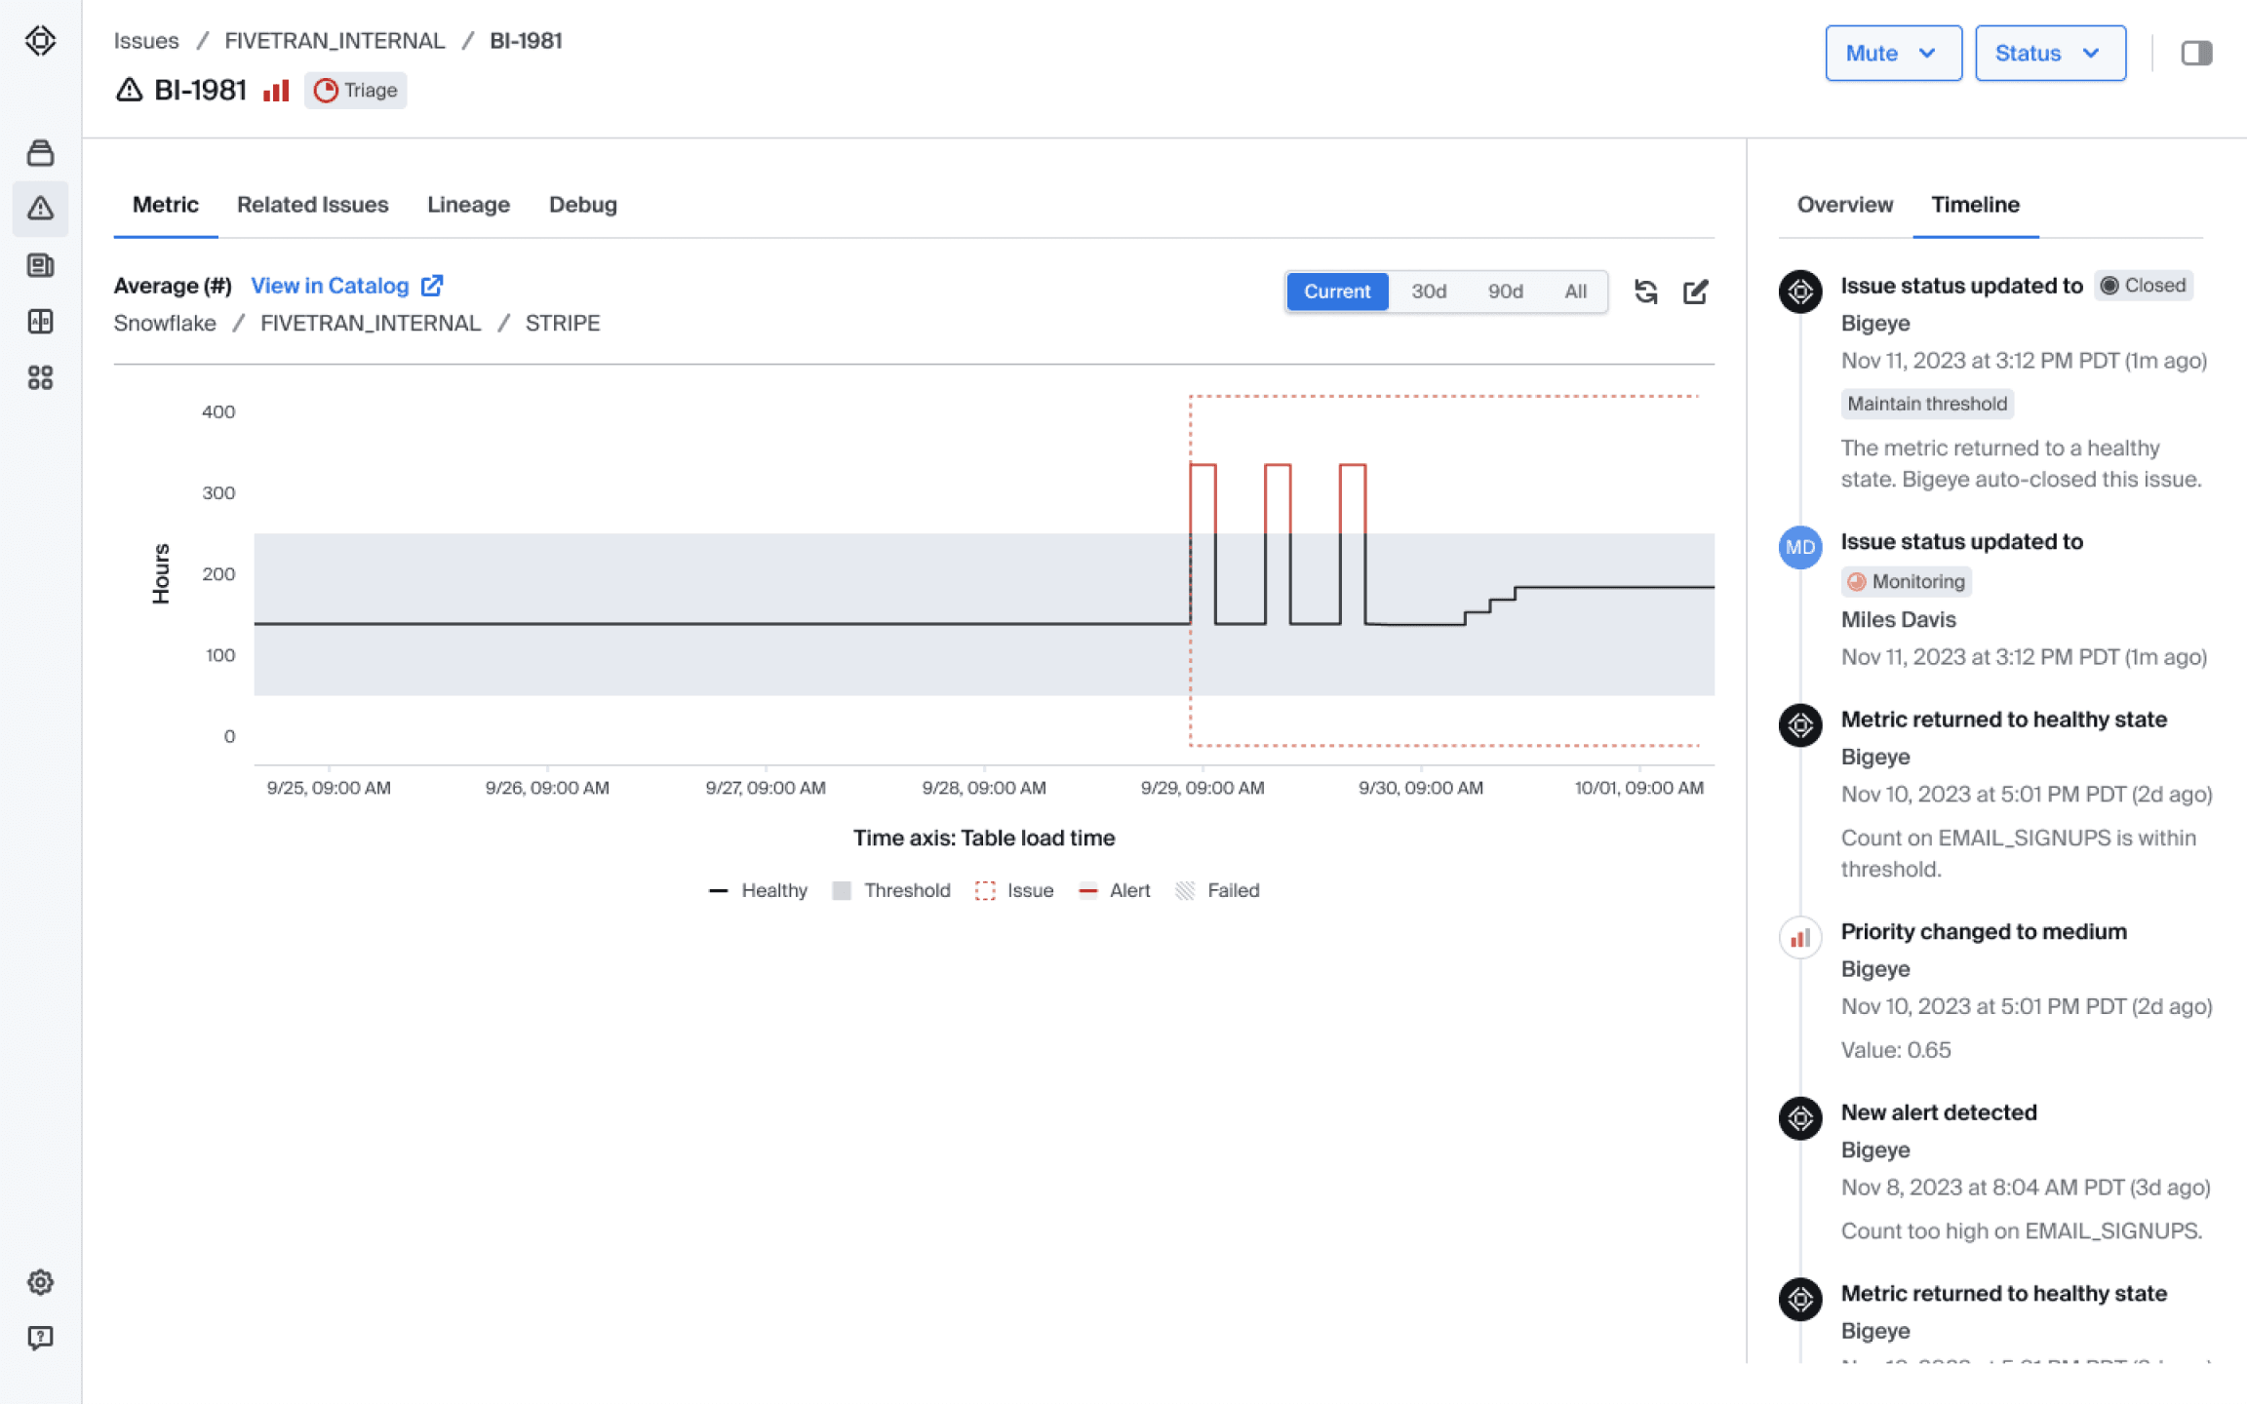Image resolution: width=2247 pixels, height=1404 pixels.
Task: Switch to the Timeline tab
Action: tap(1975, 205)
